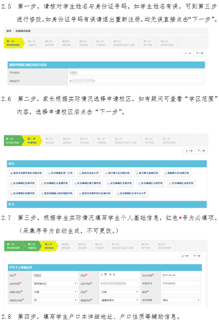This screenshot has width=219, height=323.
Task: Expand the 健康状况 dropdown showing 健康或良好
Action: pyautogui.click(x=120, y=300)
